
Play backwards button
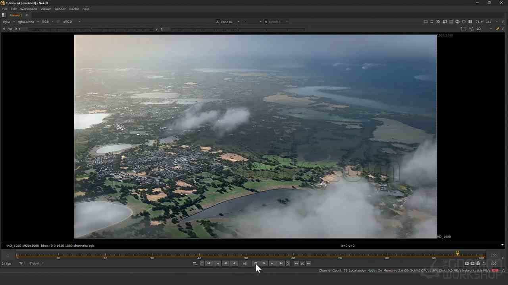point(234,263)
